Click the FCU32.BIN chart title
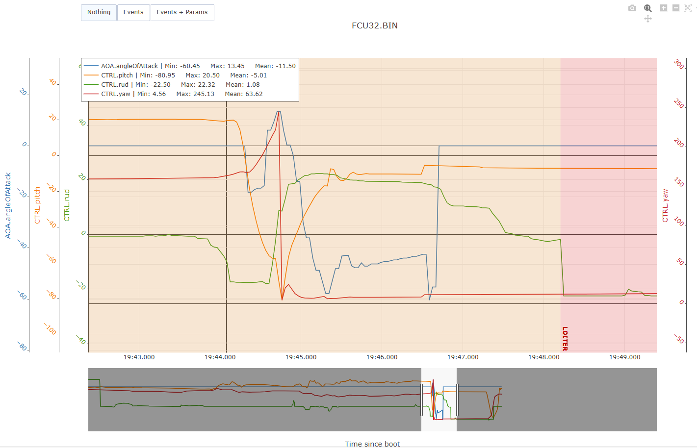This screenshot has width=697, height=448. click(x=375, y=25)
